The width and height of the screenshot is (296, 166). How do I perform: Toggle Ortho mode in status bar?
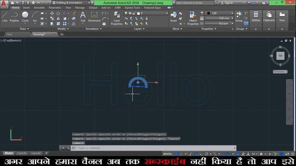click(201, 154)
